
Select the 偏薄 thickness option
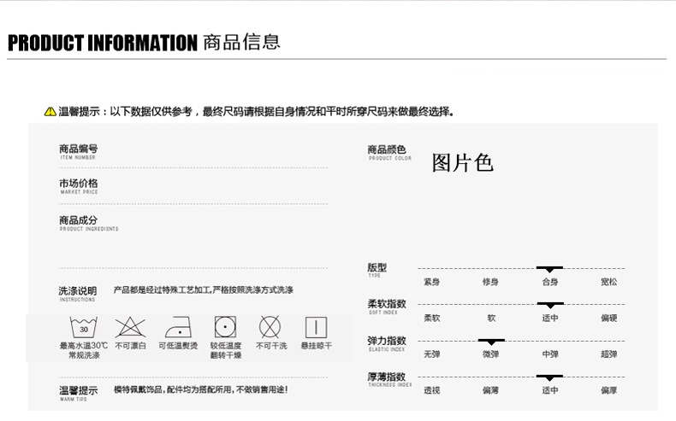[x=491, y=390]
